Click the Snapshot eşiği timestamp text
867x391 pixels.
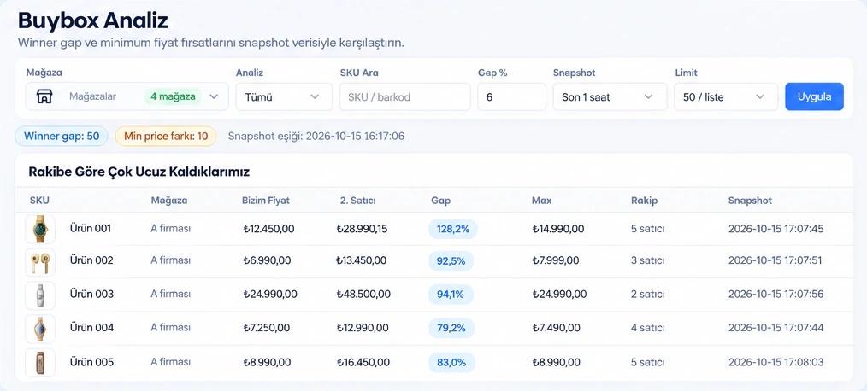point(316,136)
